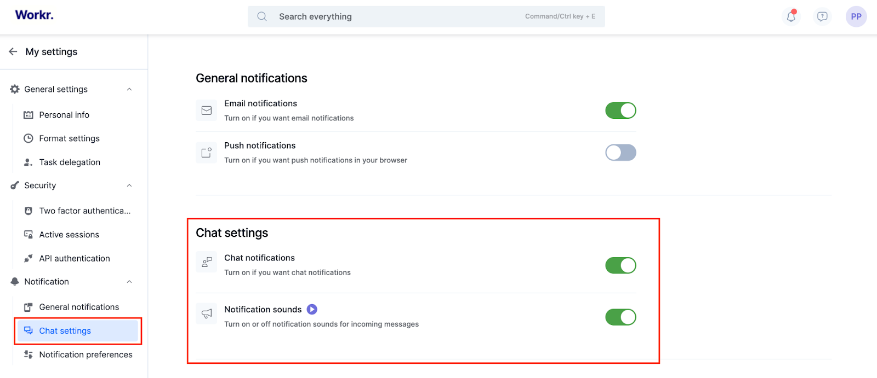This screenshot has width=877, height=378.
Task: Enable Push notifications toggle
Action: click(620, 153)
